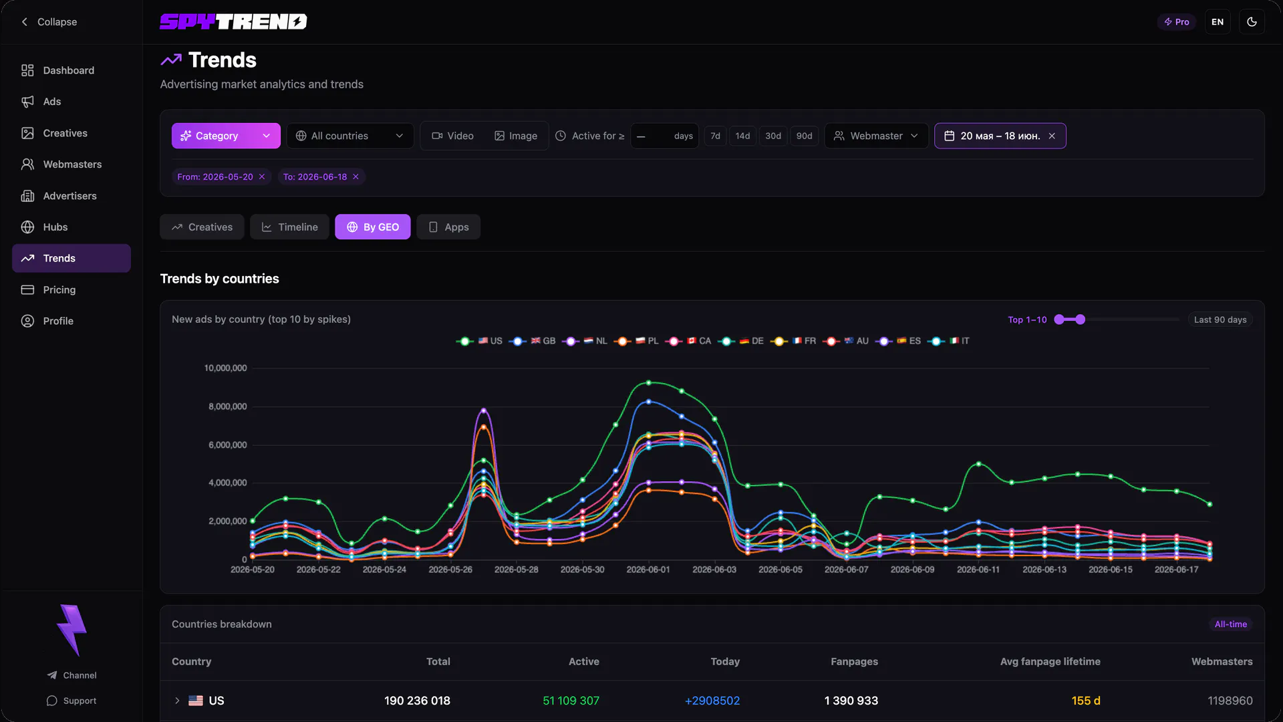Switch to the Timeline tab

tap(289, 227)
